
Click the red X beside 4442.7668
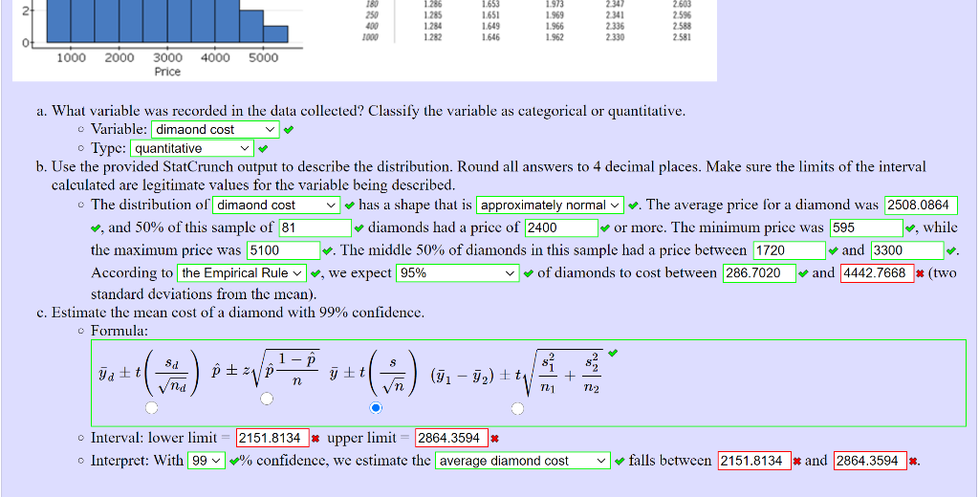pyautogui.click(x=920, y=273)
